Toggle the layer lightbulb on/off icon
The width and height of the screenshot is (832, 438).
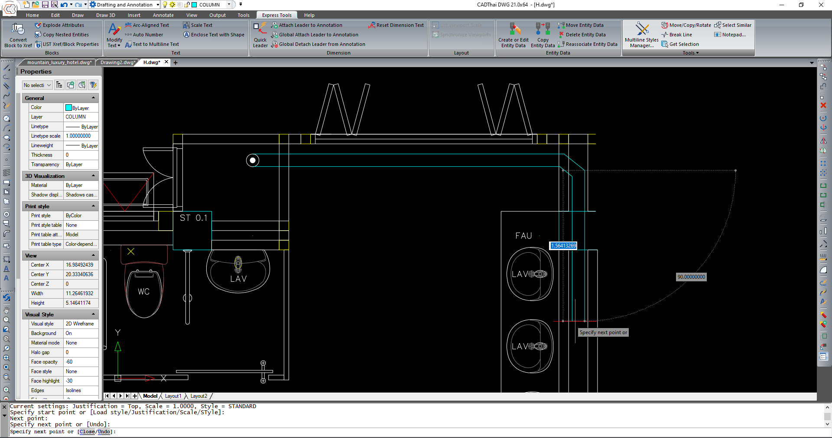point(165,5)
